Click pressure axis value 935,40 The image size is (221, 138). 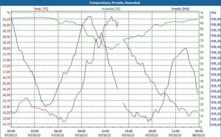point(216,102)
